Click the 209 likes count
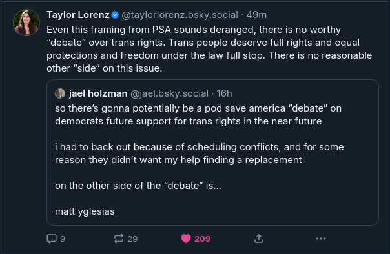The image size is (390, 254). point(202,239)
